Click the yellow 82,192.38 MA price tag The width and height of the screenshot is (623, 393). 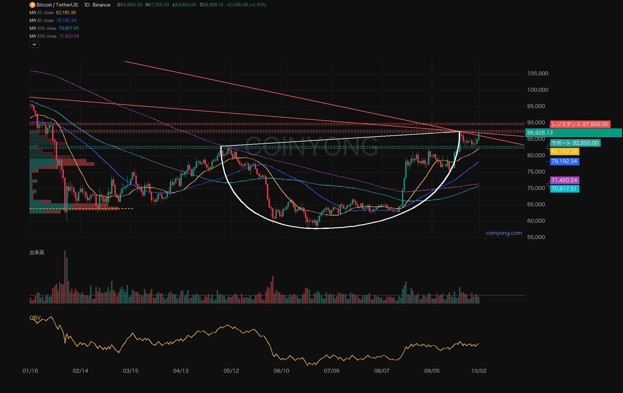tap(564, 151)
